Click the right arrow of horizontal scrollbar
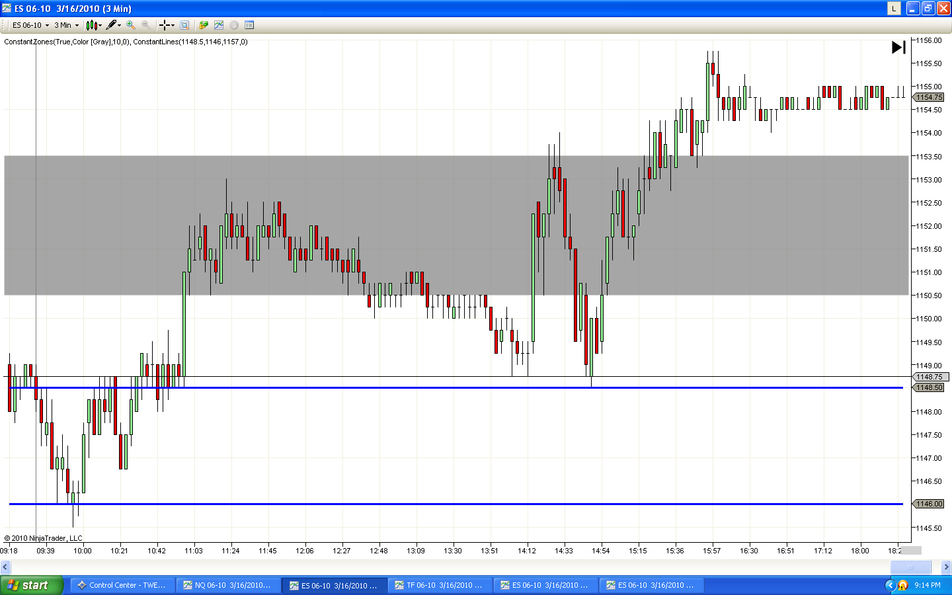This screenshot has width=952, height=595. click(x=946, y=567)
